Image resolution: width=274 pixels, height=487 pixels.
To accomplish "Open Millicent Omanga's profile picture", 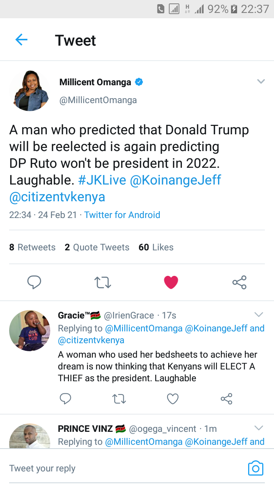I will point(30,91).
